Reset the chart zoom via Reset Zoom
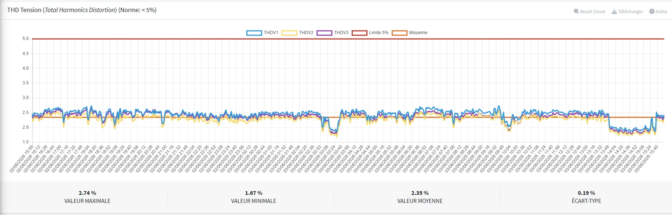This screenshot has width=672, height=215. 590,11
